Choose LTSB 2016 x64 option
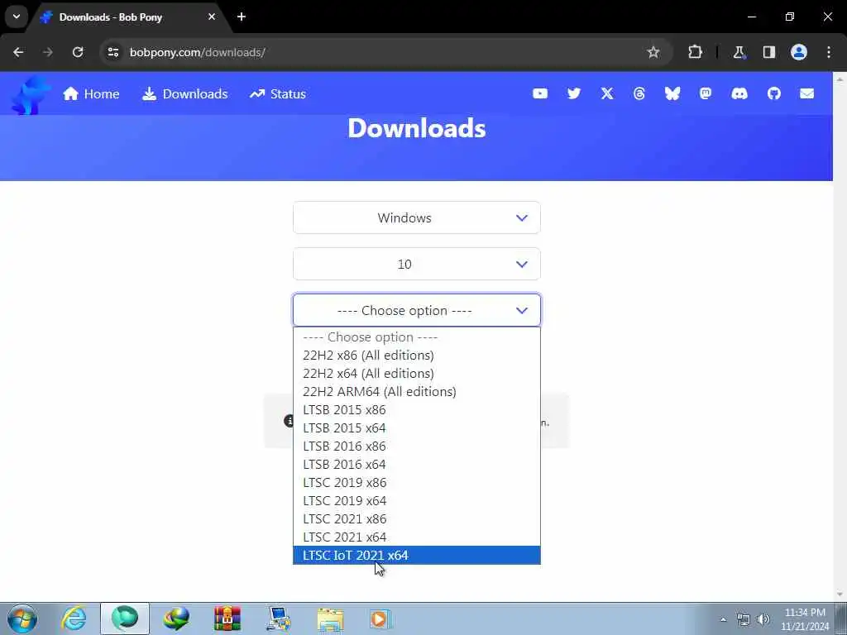This screenshot has height=635, width=847. tap(417, 465)
